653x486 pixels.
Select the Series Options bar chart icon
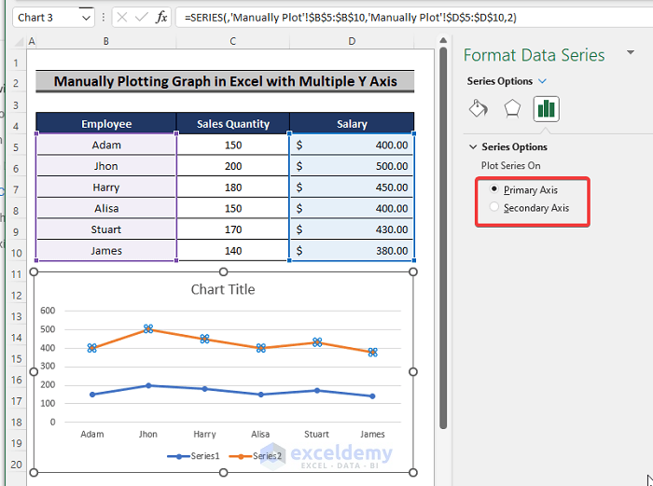(x=546, y=109)
